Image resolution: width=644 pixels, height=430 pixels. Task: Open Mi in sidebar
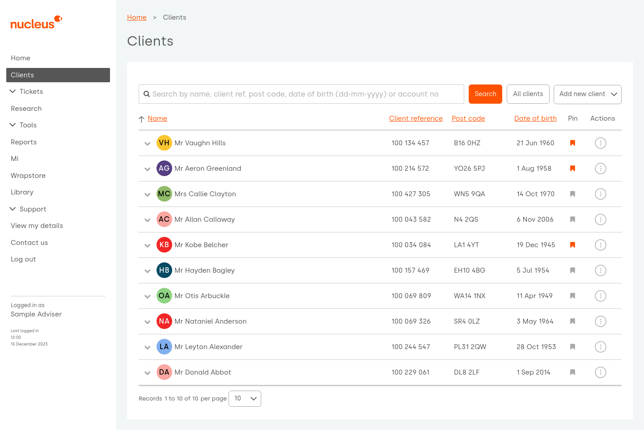point(15,159)
